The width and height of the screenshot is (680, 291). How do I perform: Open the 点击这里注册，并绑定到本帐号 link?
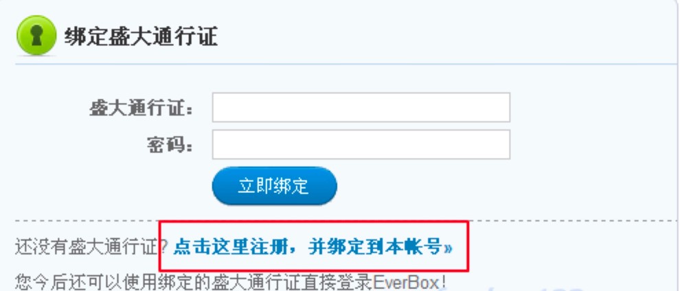[313, 248]
